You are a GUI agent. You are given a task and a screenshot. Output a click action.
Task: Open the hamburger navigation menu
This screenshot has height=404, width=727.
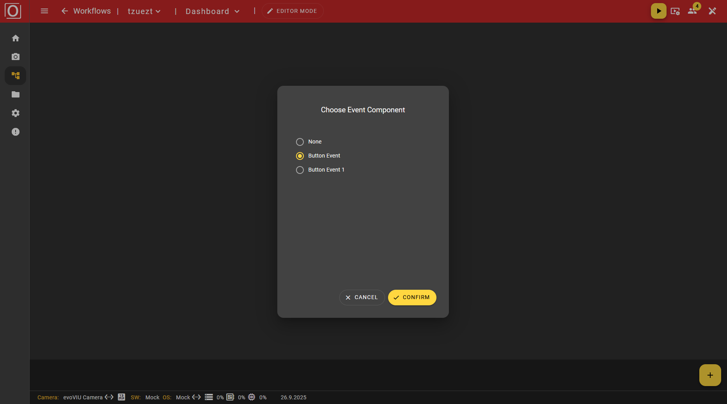[44, 11]
